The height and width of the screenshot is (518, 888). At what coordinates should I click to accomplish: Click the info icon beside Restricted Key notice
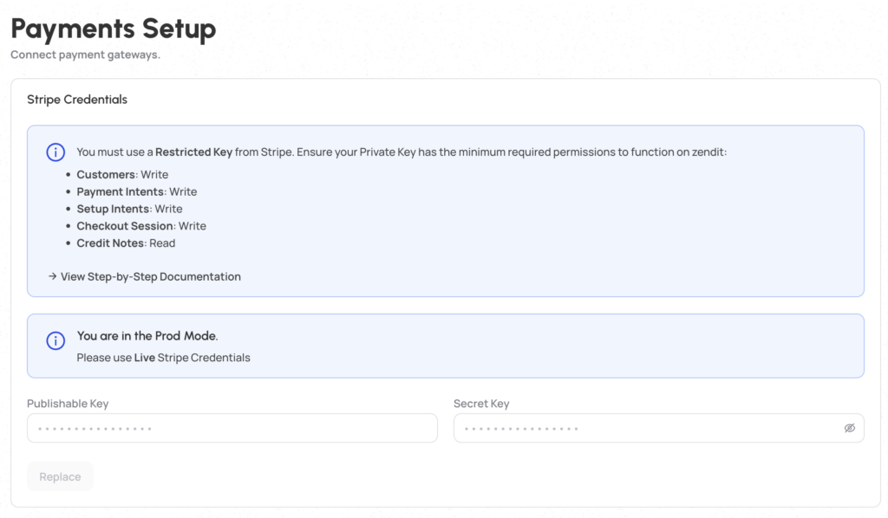coord(55,152)
